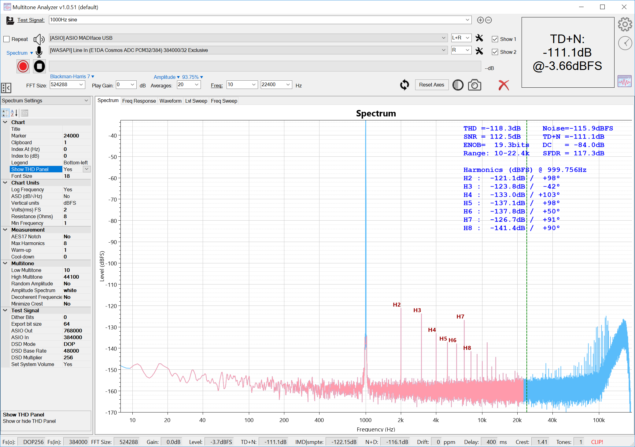
Task: Click the clock history icon
Action: click(x=625, y=43)
